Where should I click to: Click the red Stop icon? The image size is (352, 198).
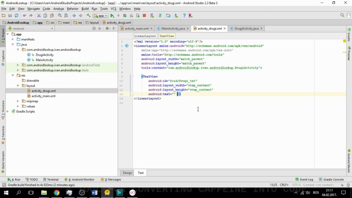[x=144, y=16]
